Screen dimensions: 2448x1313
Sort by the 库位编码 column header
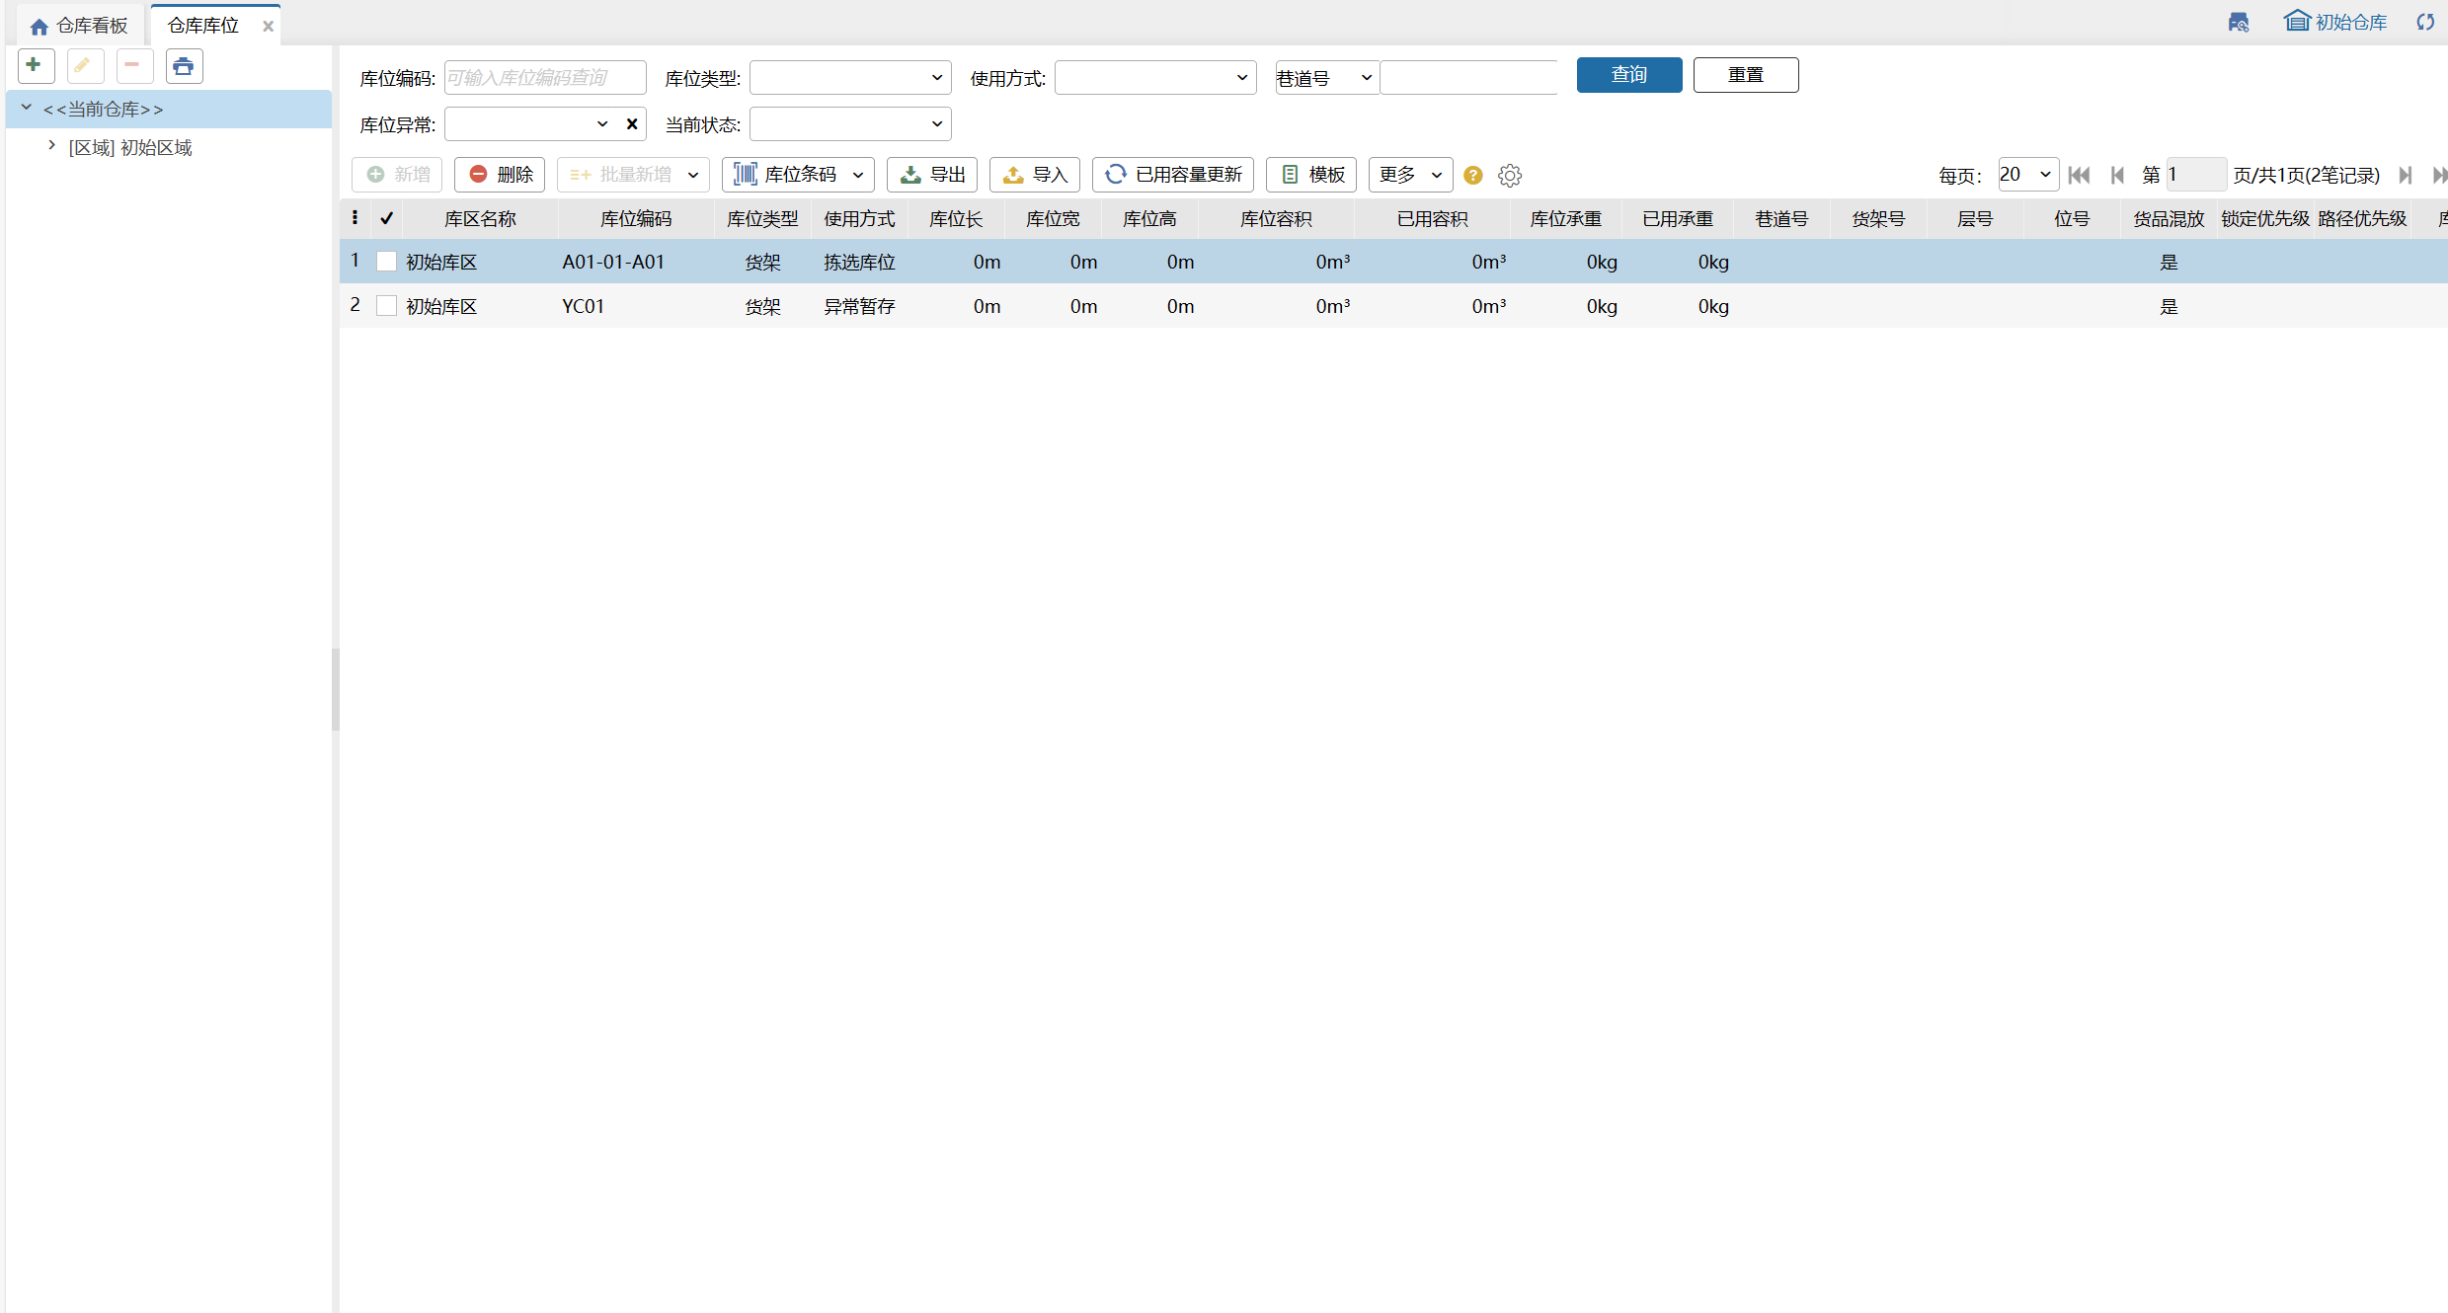[636, 218]
